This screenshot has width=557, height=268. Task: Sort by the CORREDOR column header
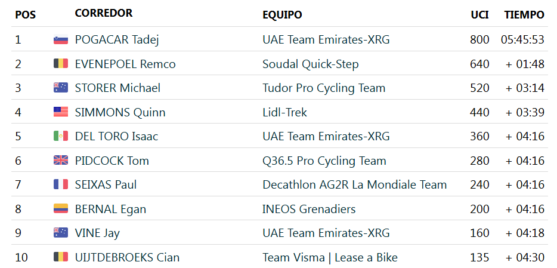coord(104,13)
